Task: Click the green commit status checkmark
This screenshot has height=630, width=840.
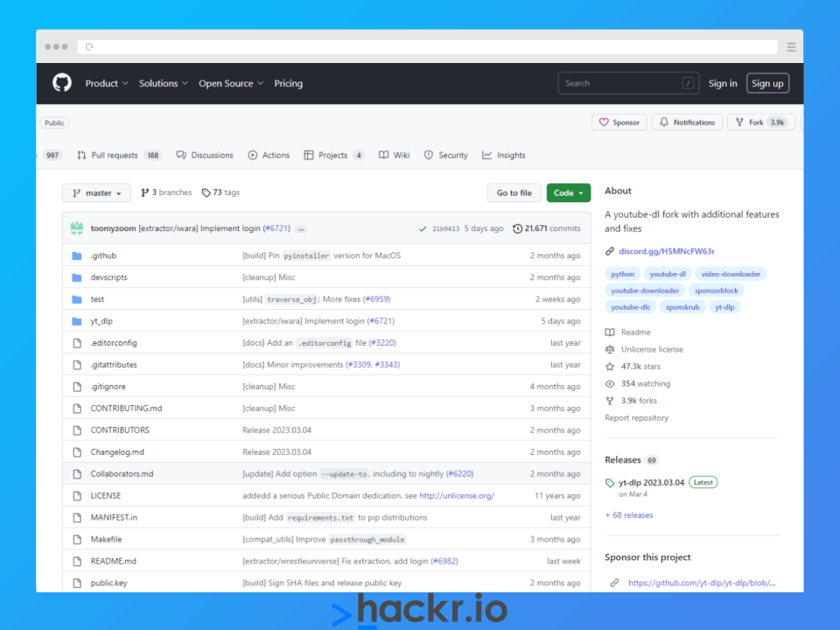Action: pyautogui.click(x=423, y=228)
